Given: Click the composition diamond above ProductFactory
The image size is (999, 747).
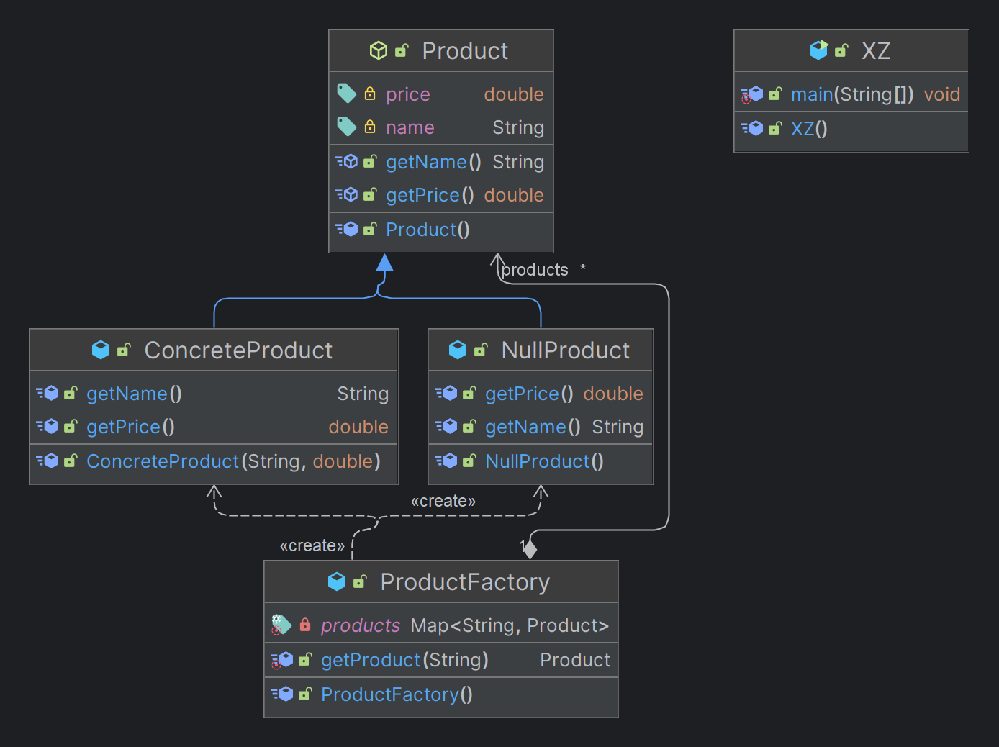Looking at the screenshot, I should 530,549.
